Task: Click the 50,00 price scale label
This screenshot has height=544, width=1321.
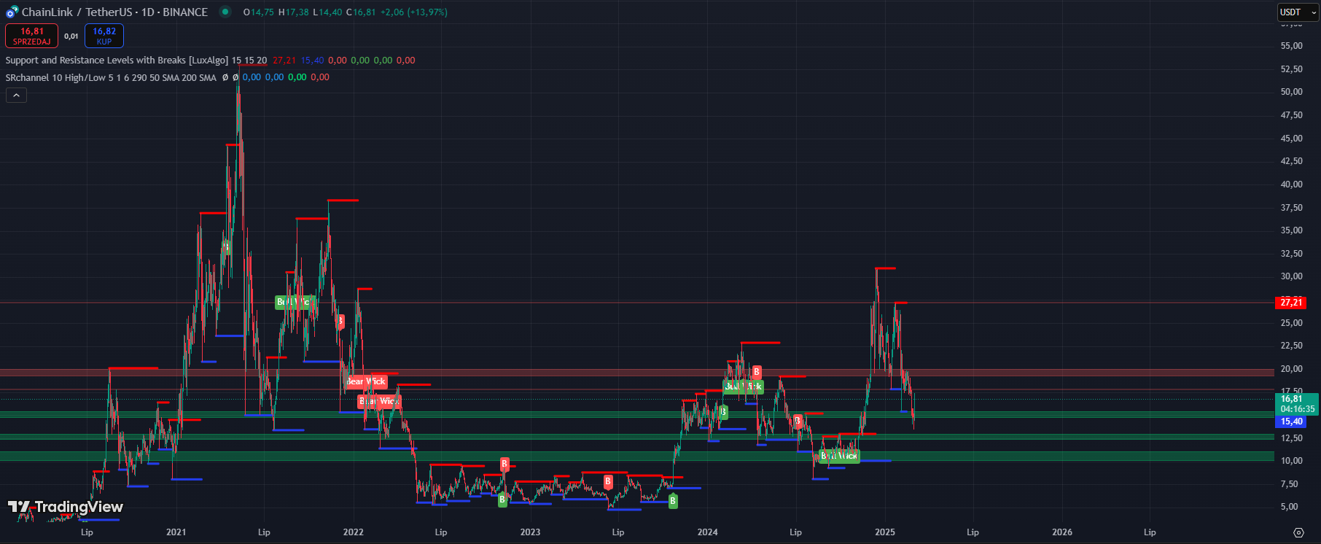Action: [1291, 92]
